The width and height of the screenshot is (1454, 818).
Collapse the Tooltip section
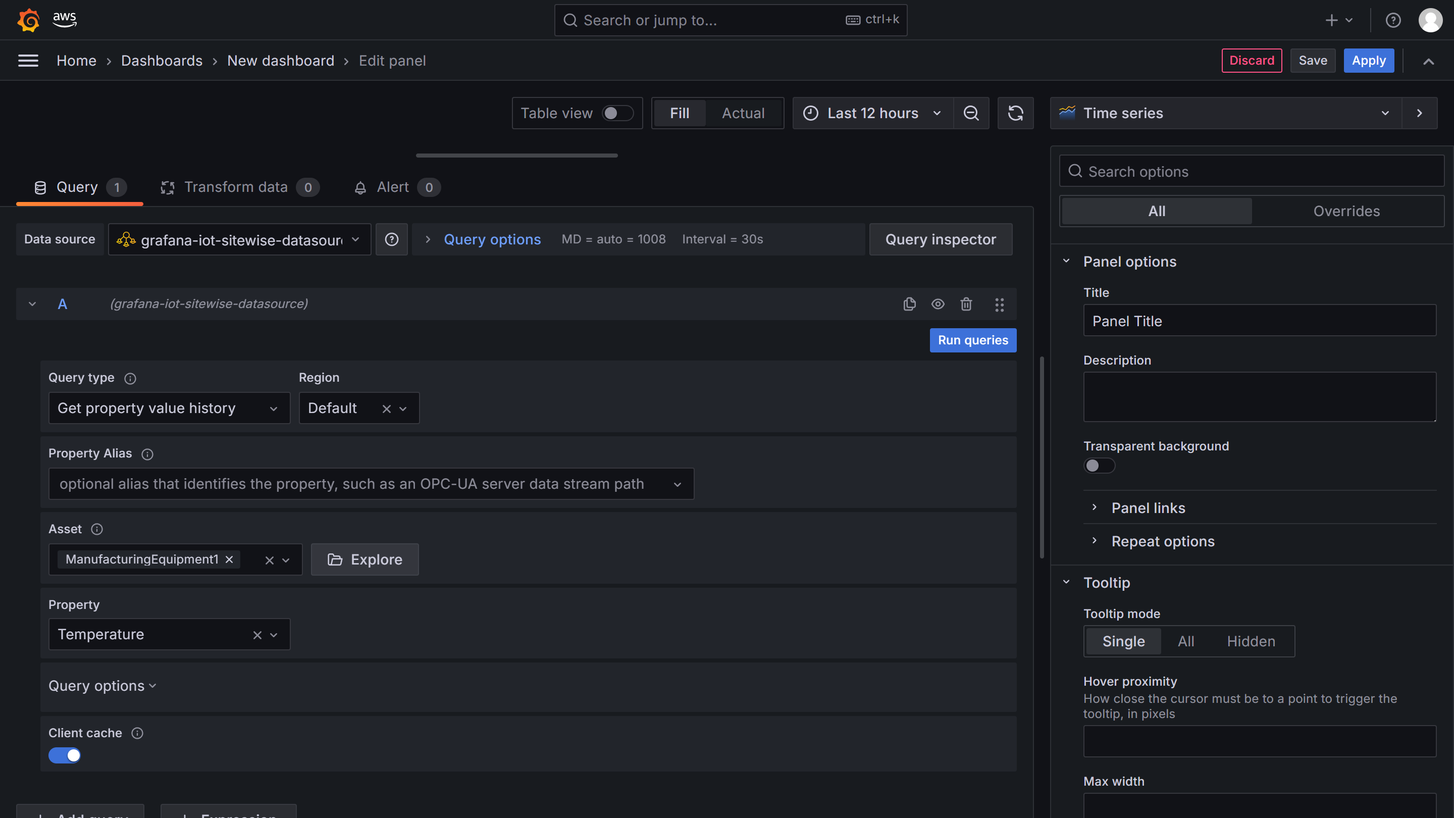point(1106,583)
